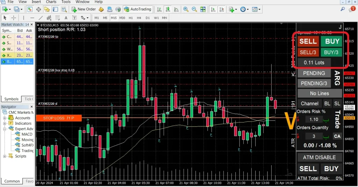Image resolution: width=358 pixels, height=187 pixels.
Task: Switch timeframe to M1
Action: (96, 18)
